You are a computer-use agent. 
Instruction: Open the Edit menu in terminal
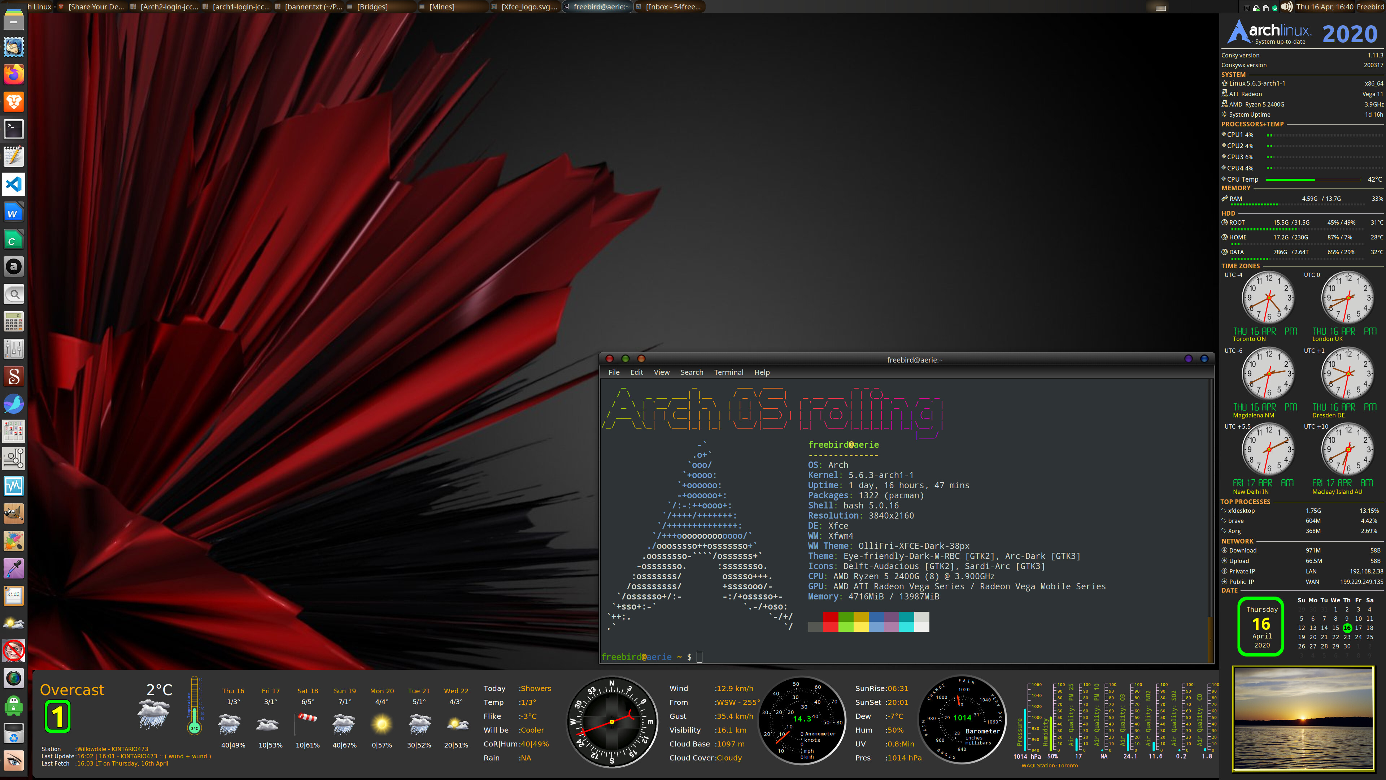pyautogui.click(x=636, y=373)
